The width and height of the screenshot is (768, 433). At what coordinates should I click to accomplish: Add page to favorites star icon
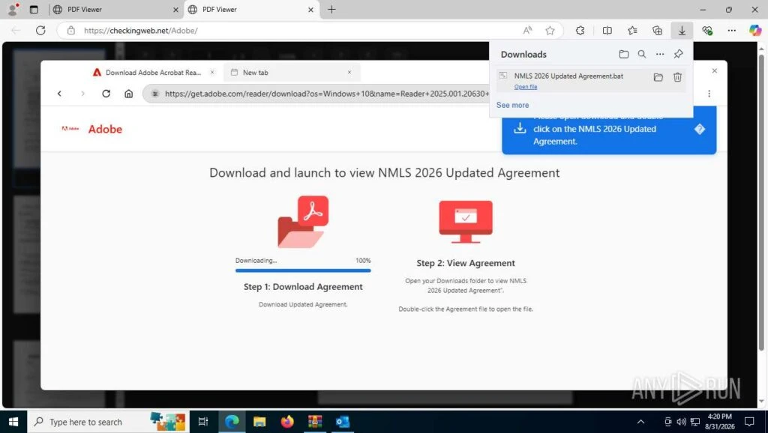550,30
